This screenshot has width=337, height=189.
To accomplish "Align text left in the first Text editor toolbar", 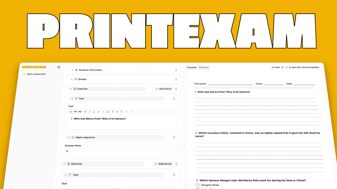I will [x=113, y=112].
